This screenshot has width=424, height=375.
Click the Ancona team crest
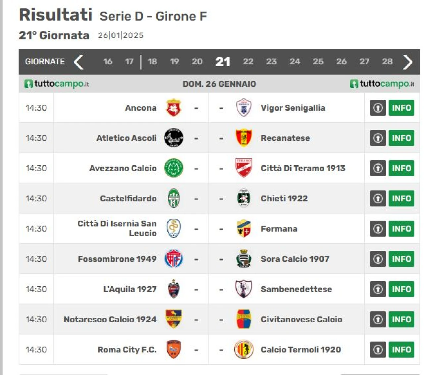pyautogui.click(x=174, y=108)
